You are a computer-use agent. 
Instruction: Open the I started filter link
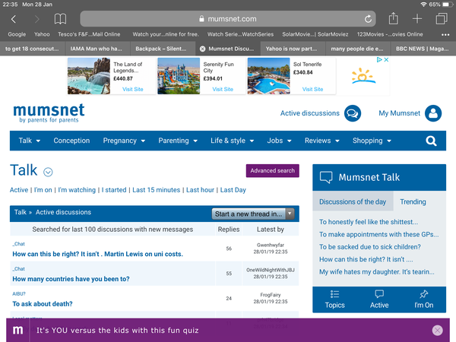(x=114, y=190)
